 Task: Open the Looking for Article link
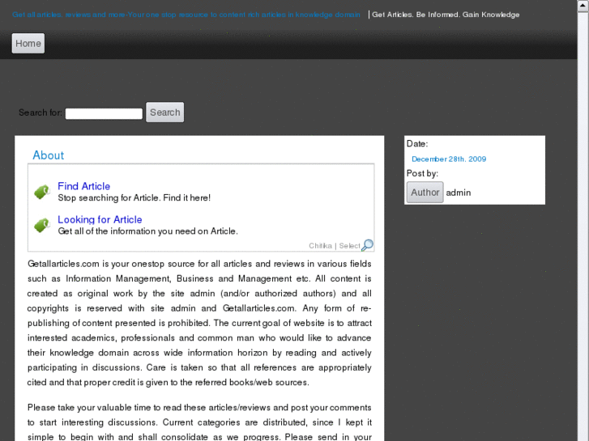point(100,219)
